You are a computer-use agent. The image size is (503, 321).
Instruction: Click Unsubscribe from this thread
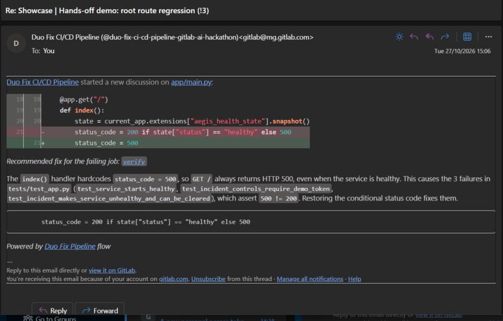coord(208,279)
